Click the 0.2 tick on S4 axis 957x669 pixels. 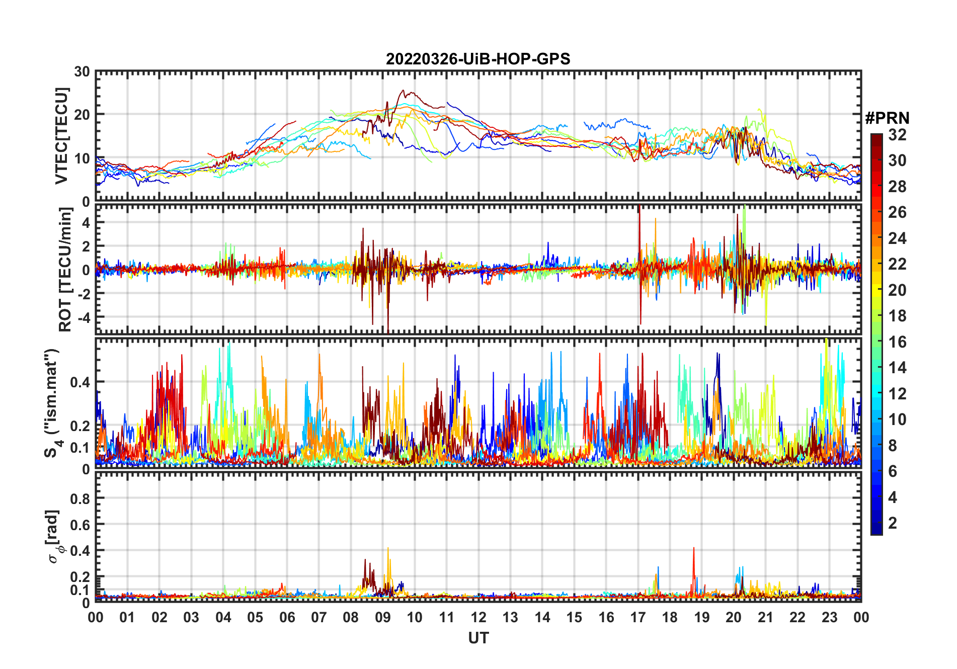pos(80,426)
